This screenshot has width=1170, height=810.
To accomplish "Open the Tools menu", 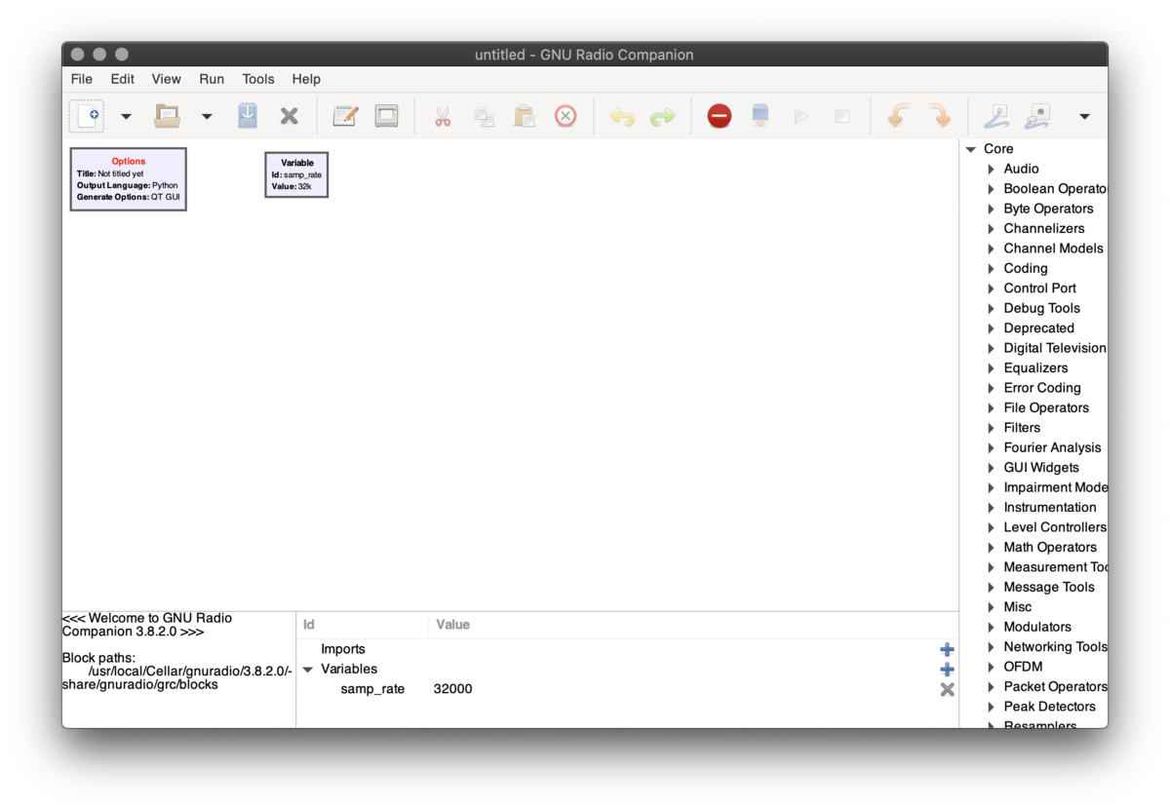I will (258, 79).
